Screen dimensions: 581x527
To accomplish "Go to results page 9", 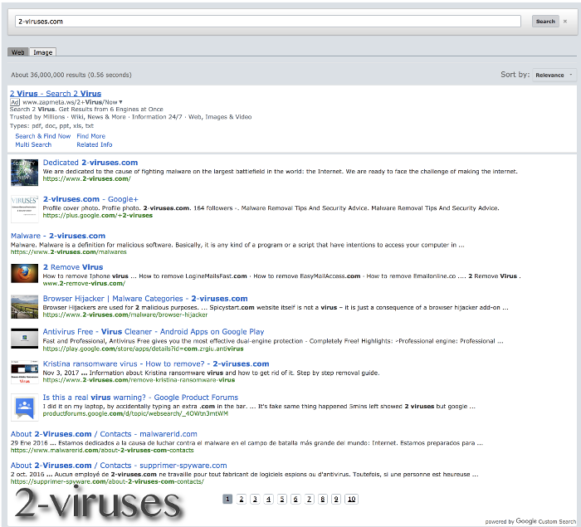I will pyautogui.click(x=336, y=500).
